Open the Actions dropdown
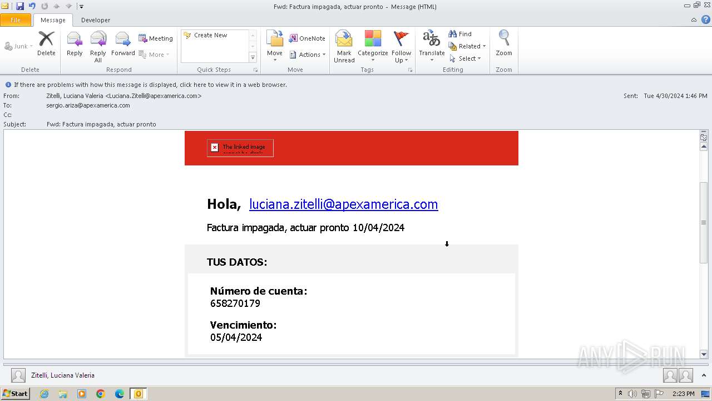This screenshot has width=712, height=401. 308,55
